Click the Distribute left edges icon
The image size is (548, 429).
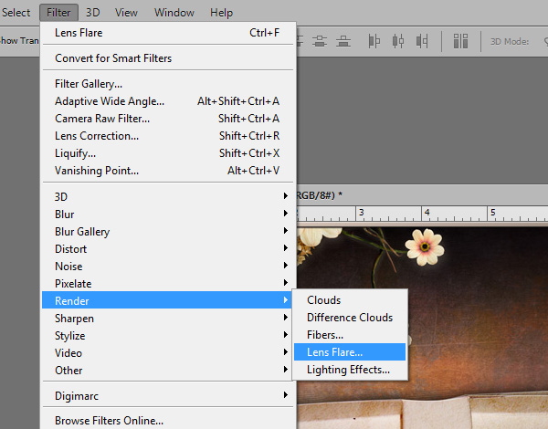click(374, 41)
